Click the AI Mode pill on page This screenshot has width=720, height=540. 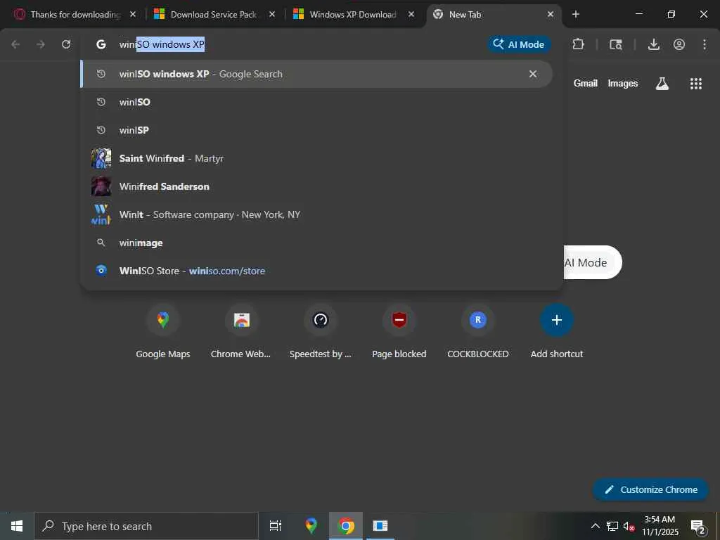tap(592, 262)
